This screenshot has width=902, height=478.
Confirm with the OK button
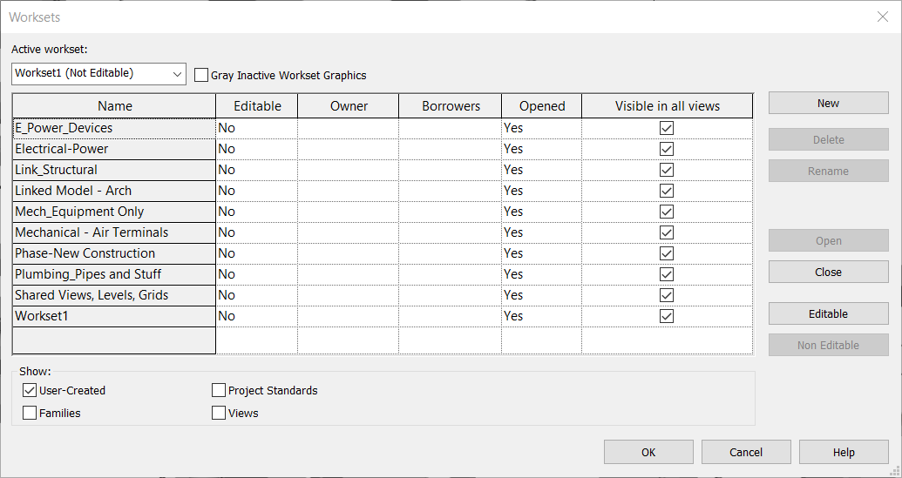click(648, 452)
